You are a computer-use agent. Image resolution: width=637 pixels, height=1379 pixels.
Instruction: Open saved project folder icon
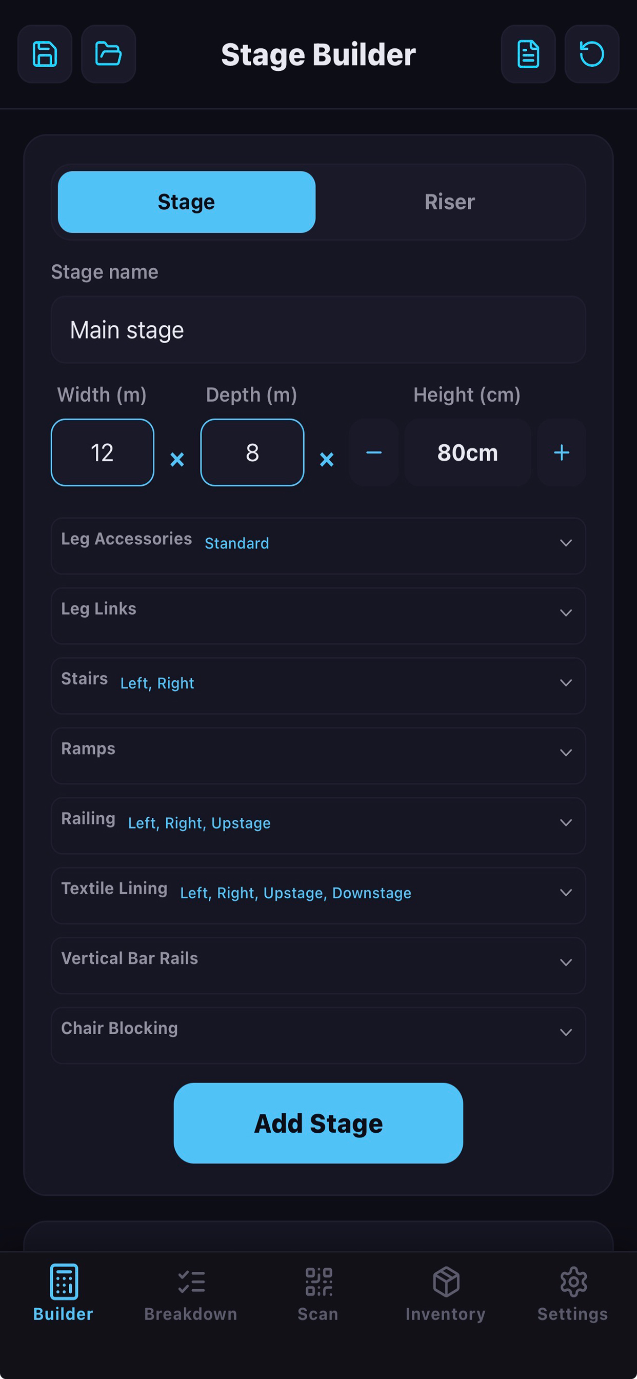pos(108,54)
